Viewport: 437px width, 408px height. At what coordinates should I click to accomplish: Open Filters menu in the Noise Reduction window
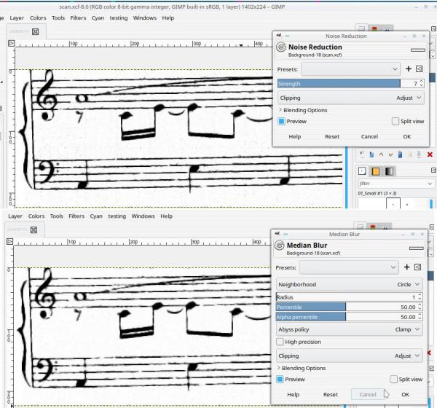point(78,17)
